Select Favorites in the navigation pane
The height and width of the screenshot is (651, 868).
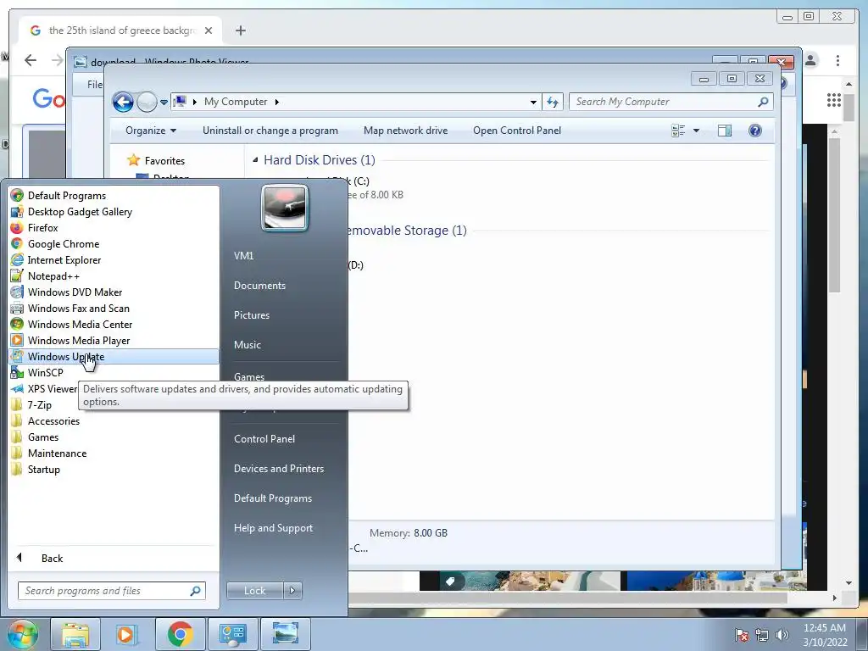coord(164,160)
